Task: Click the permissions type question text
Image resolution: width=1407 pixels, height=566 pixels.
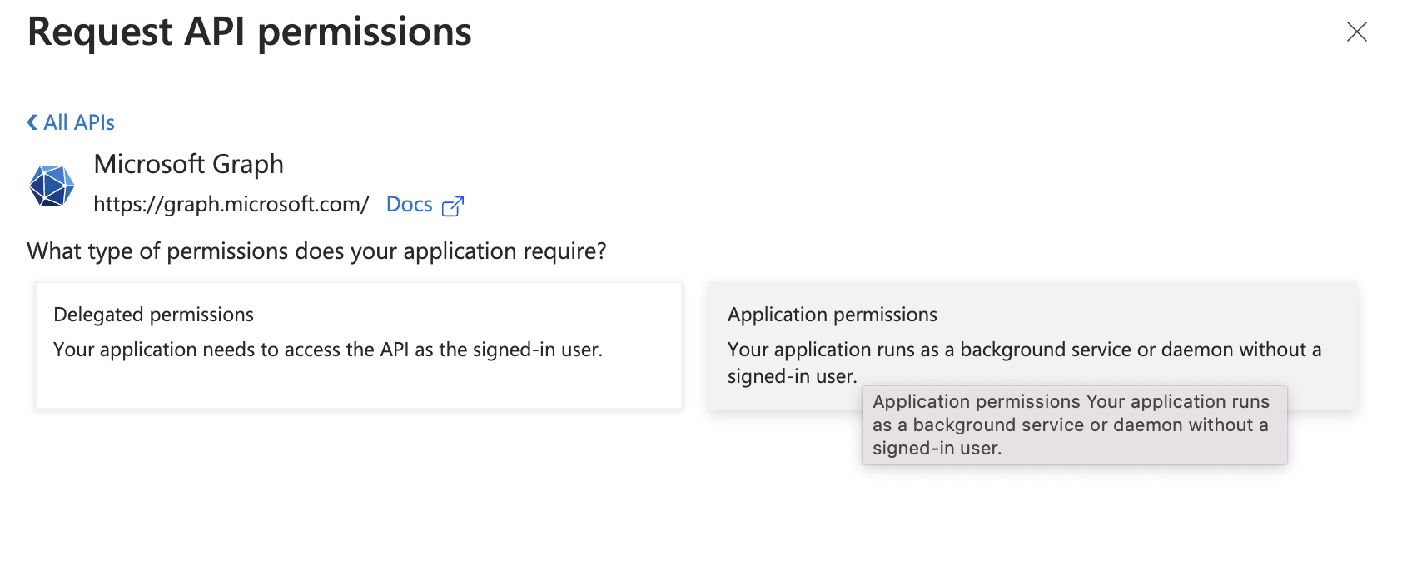Action: [316, 251]
